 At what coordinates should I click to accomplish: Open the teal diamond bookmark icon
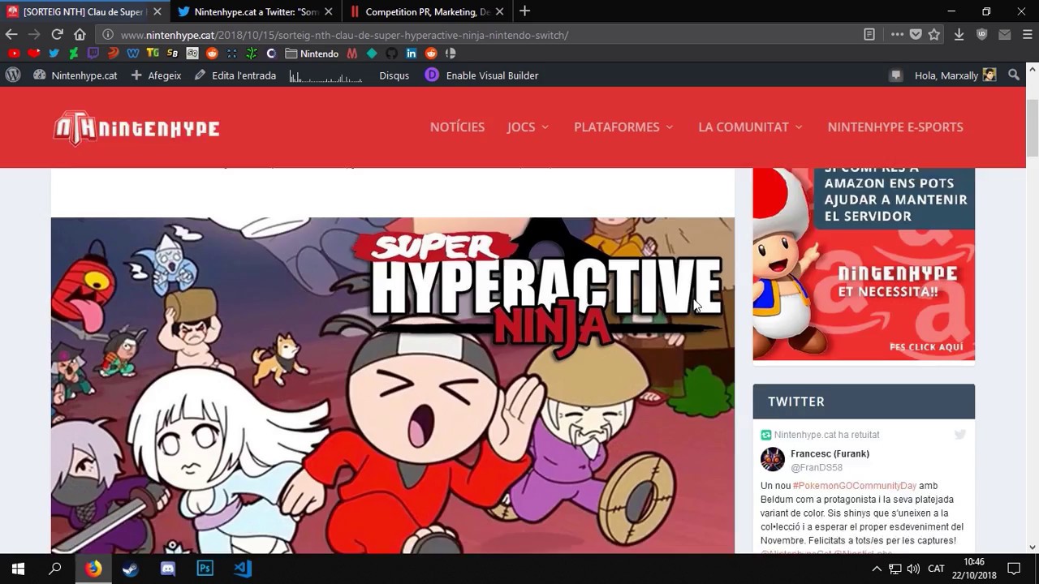pyautogui.click(x=372, y=54)
